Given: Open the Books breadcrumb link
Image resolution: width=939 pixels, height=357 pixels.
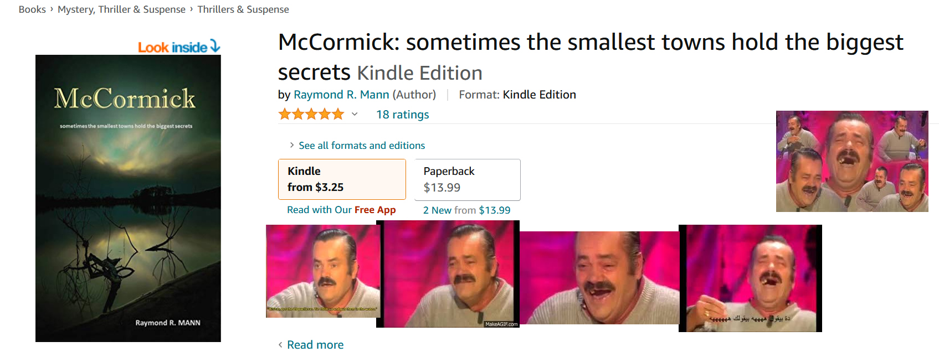Looking at the screenshot, I should (x=32, y=9).
